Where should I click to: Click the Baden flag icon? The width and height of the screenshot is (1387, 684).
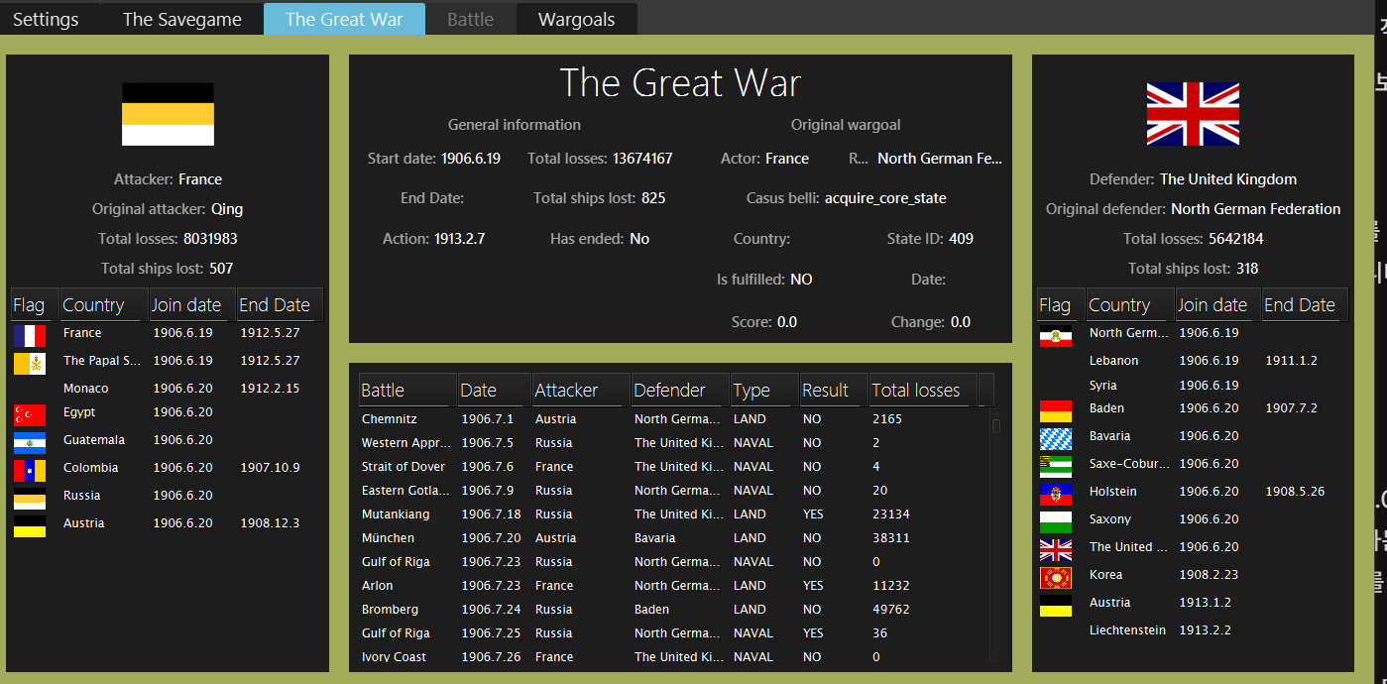[1056, 411]
